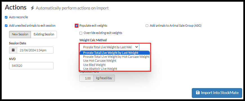The image size is (245, 101).
Task: Click the Session Date input field
Action: pyautogui.click(x=35, y=50)
